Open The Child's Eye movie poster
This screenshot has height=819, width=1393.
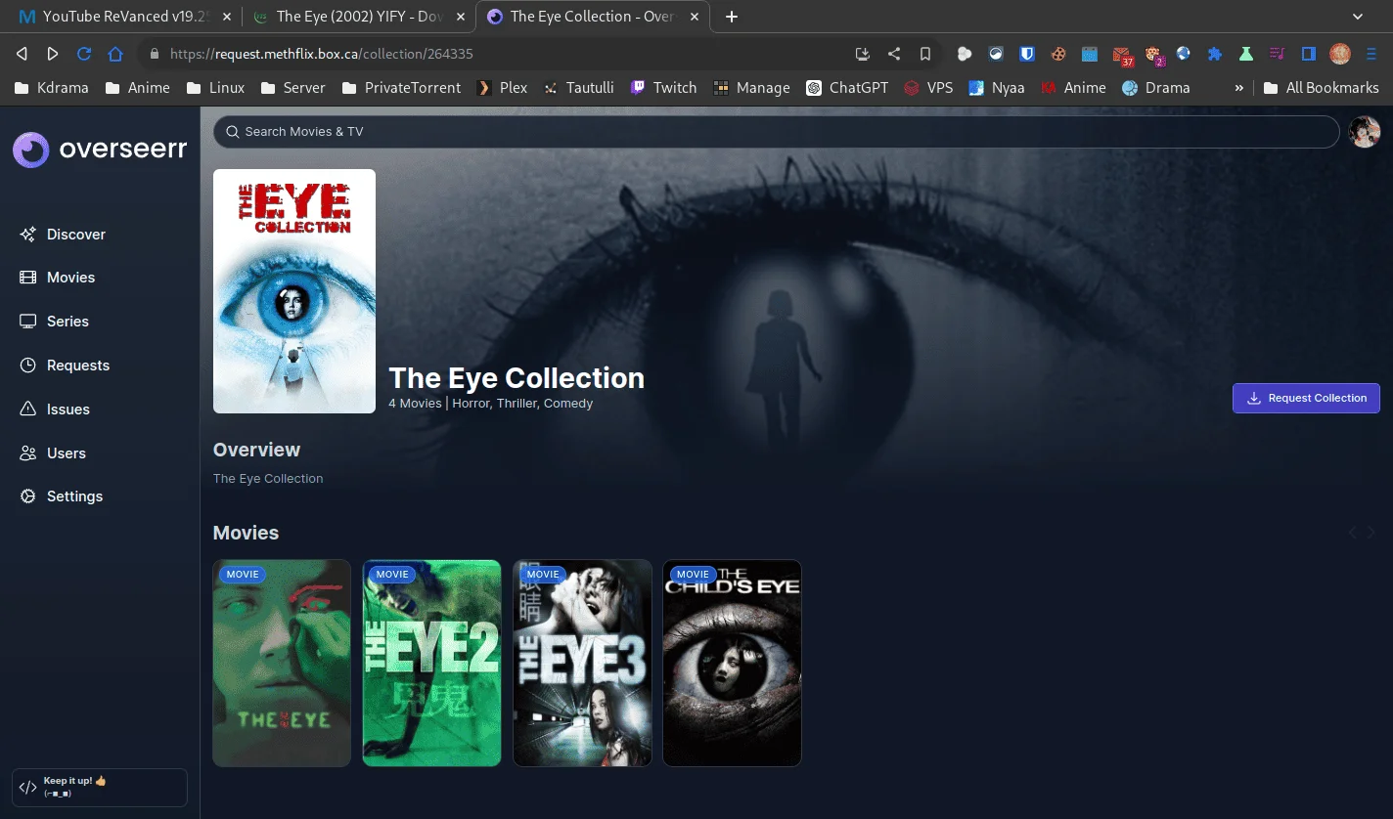click(x=732, y=663)
